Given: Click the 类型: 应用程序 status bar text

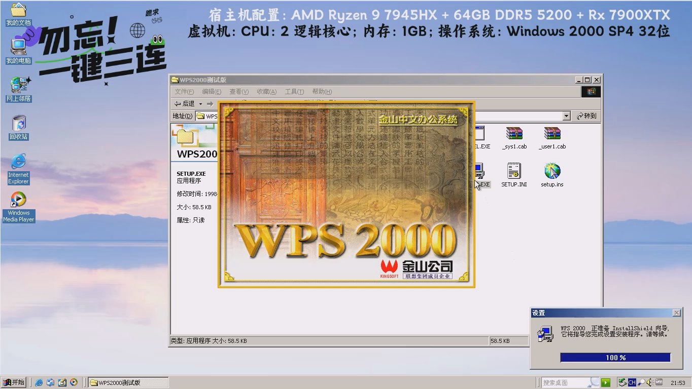Looking at the screenshot, I should click(x=190, y=341).
